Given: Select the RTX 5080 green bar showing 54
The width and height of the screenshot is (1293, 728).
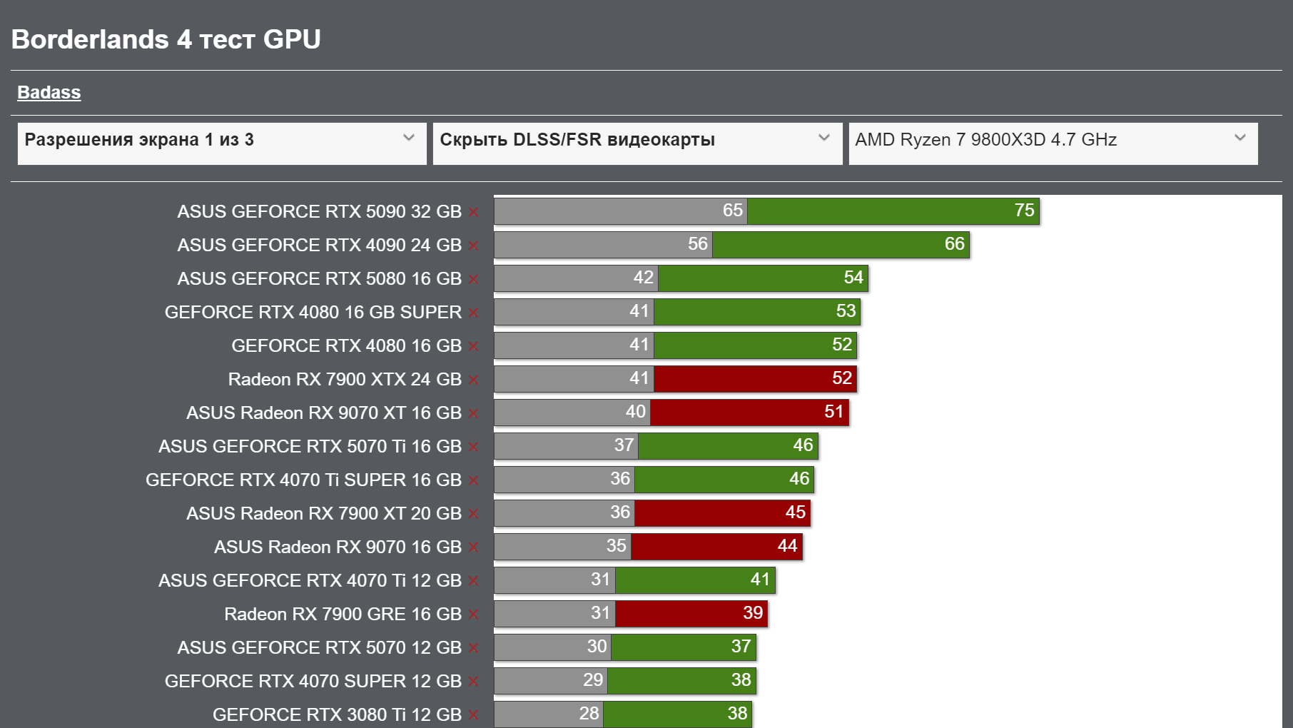Looking at the screenshot, I should point(763,278).
